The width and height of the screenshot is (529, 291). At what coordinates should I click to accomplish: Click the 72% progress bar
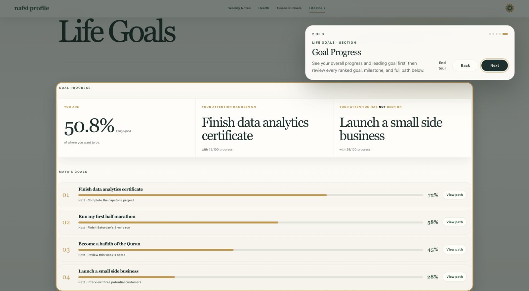[251, 195]
